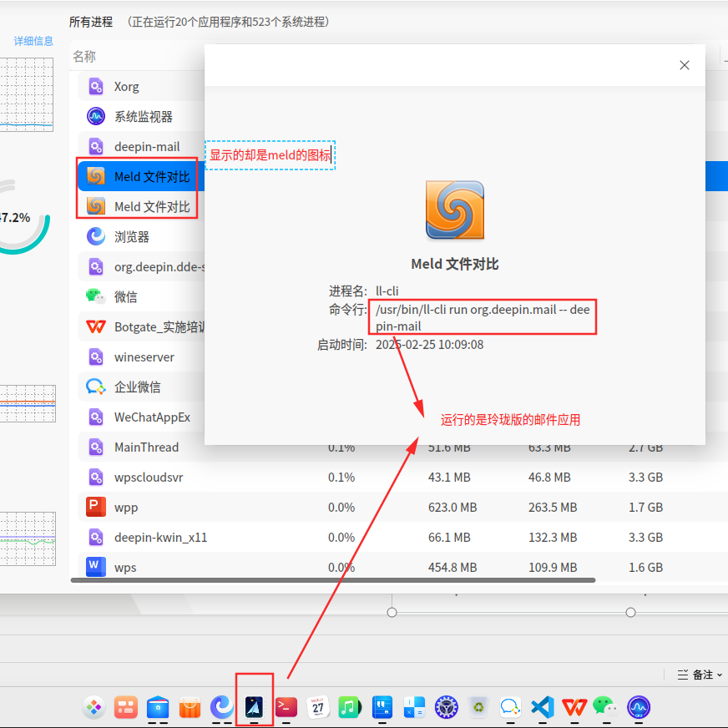Select the deepin-mail process row

(x=141, y=146)
